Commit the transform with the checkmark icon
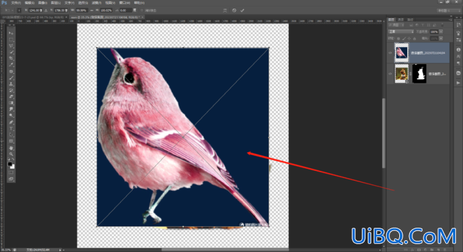 (x=242, y=10)
